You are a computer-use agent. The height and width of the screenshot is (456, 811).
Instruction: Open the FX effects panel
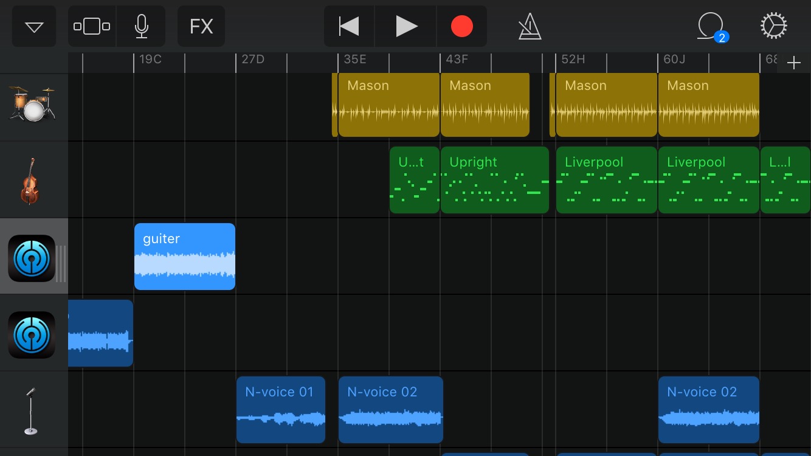201,27
